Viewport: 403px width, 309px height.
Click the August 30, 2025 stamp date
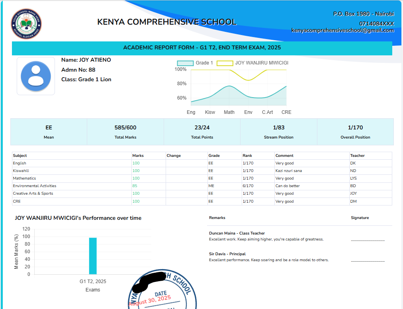coord(150,301)
